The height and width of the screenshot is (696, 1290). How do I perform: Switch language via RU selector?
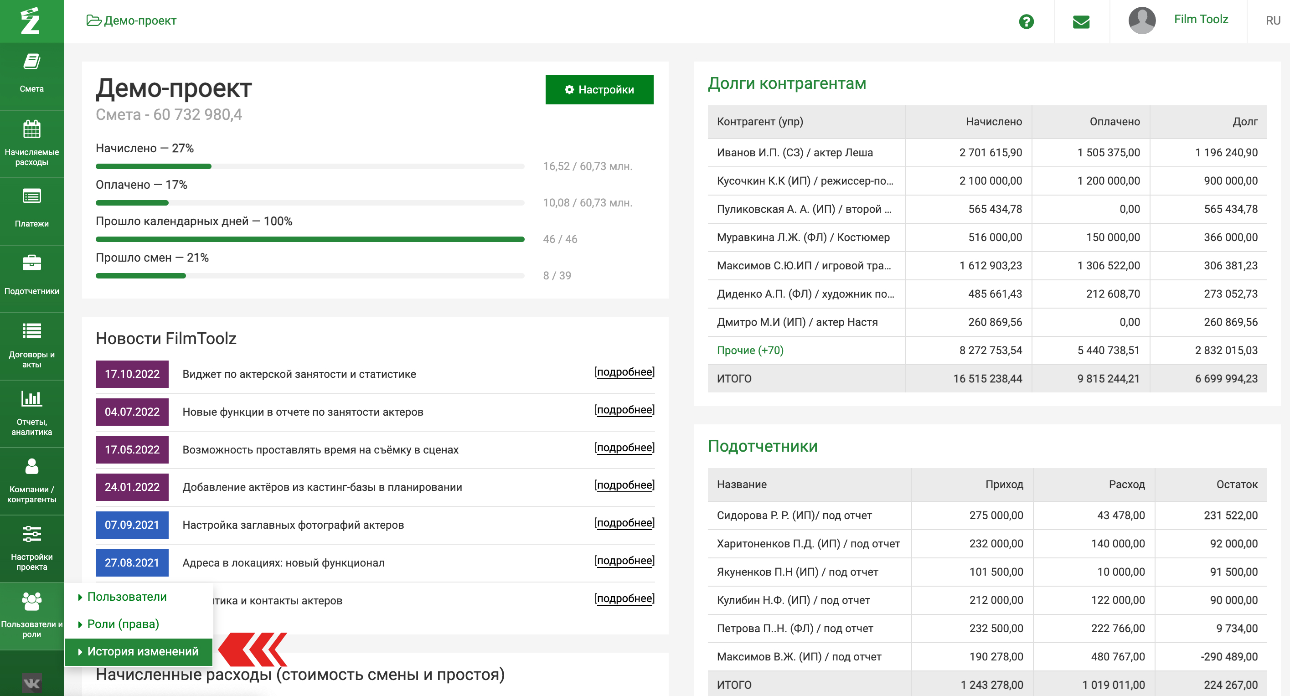(x=1273, y=21)
